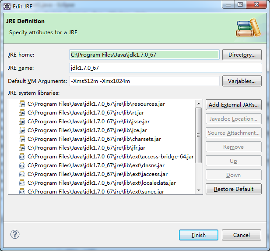This screenshot has height=251, width=270.
Task: Click the Remove library button
Action: click(x=234, y=147)
